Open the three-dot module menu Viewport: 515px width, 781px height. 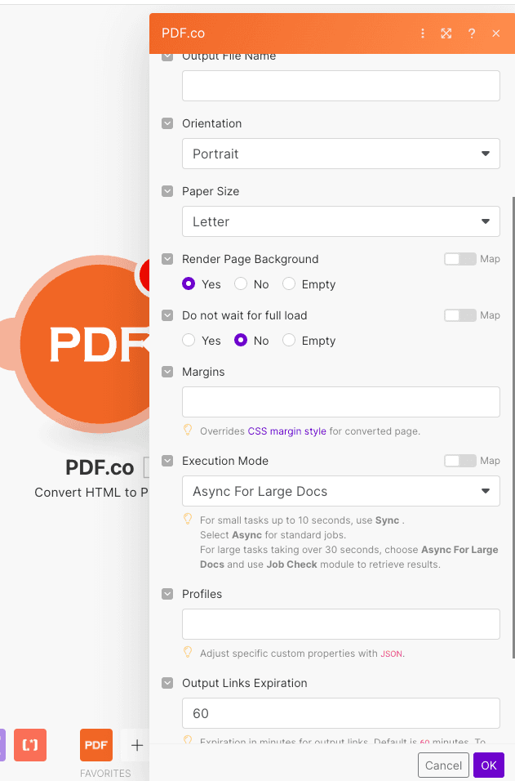tap(422, 33)
